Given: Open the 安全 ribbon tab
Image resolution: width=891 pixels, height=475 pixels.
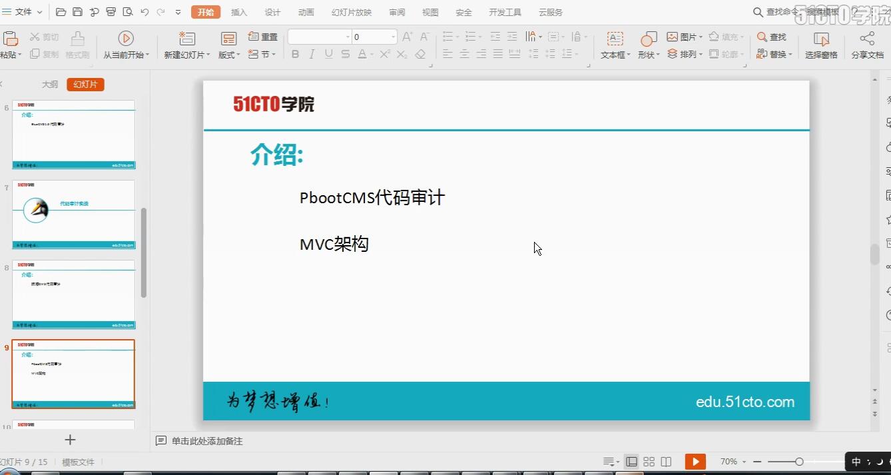Looking at the screenshot, I should coord(463,13).
